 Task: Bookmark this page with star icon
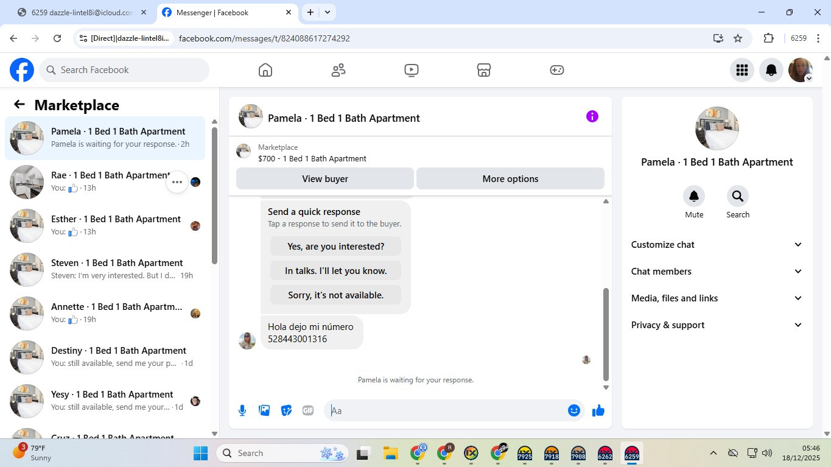pyautogui.click(x=738, y=38)
